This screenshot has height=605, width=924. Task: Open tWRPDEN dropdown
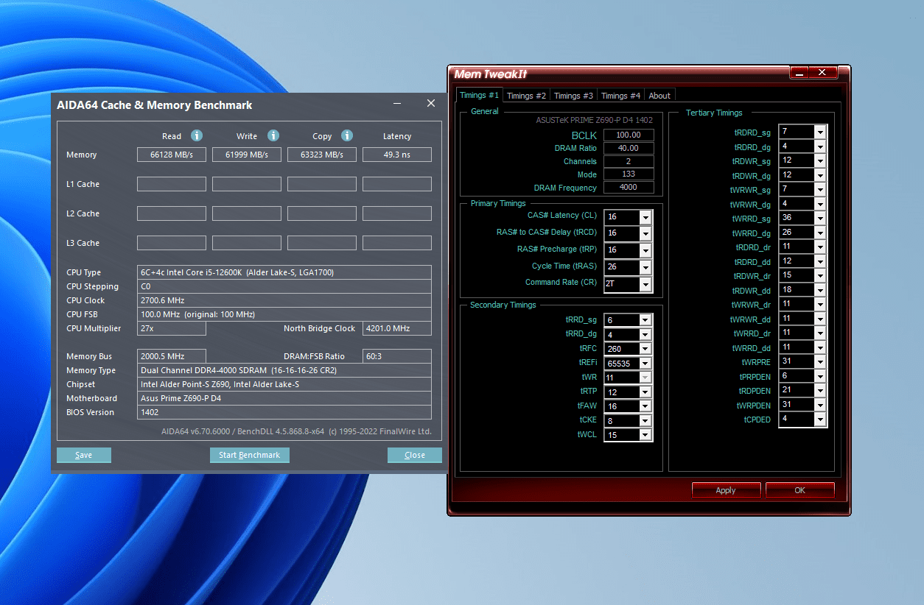pyautogui.click(x=820, y=405)
